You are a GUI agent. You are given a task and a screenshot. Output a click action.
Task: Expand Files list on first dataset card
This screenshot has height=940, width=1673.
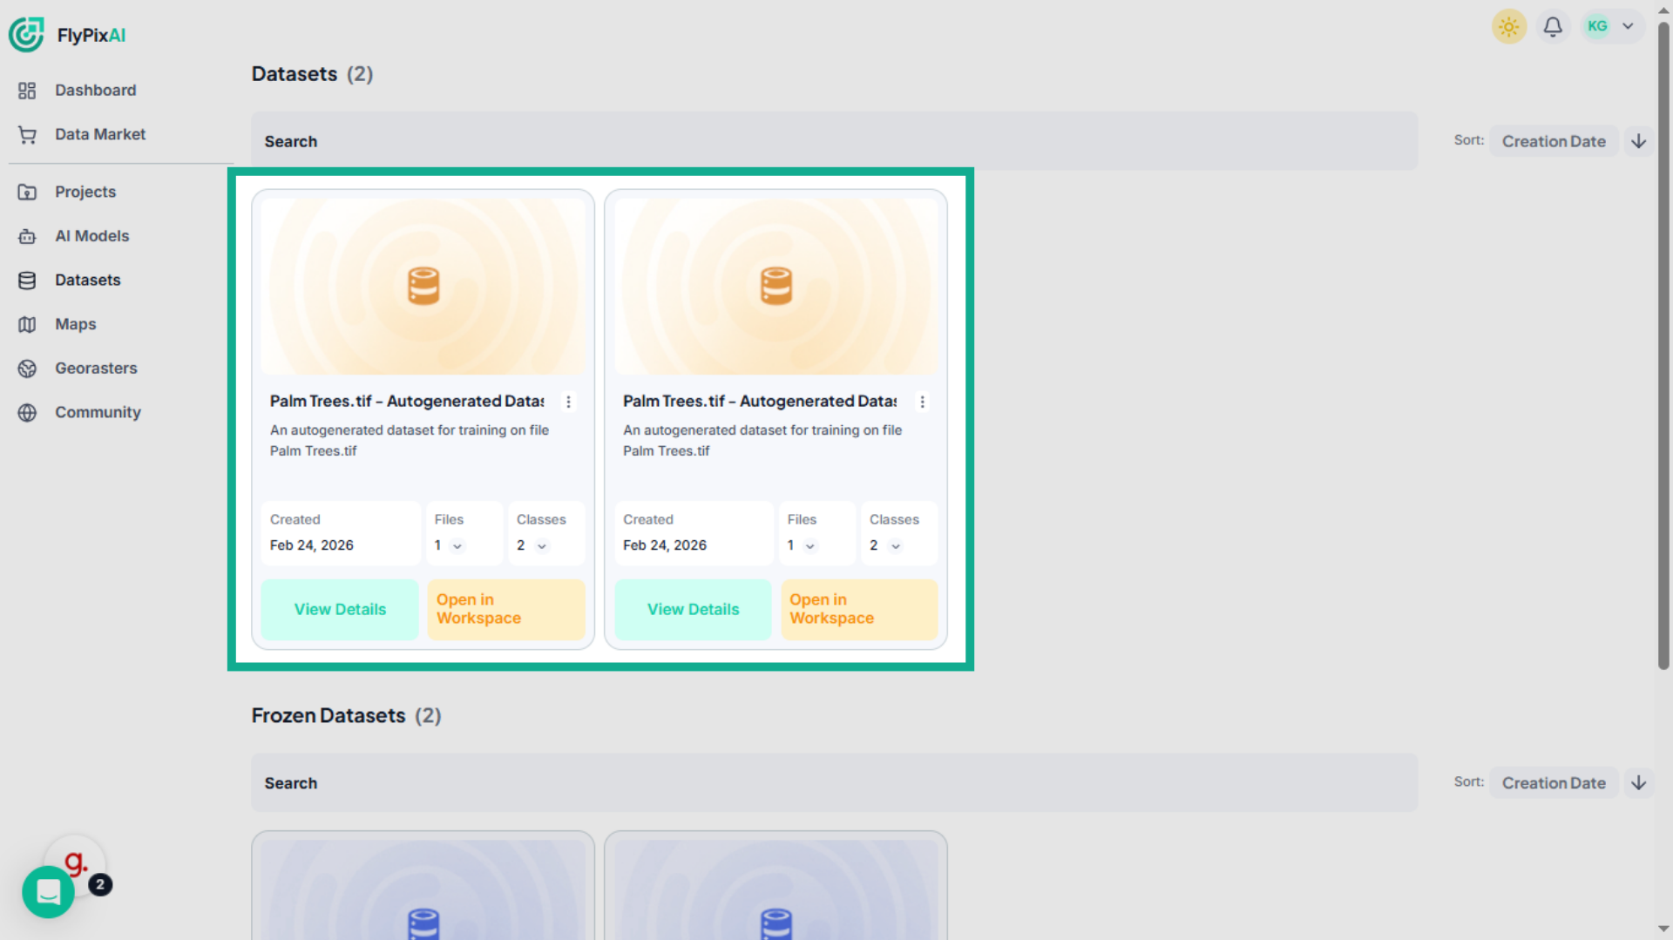click(457, 546)
